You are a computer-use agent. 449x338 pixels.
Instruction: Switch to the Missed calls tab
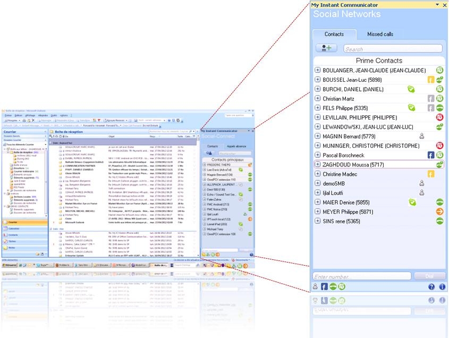[x=380, y=34]
